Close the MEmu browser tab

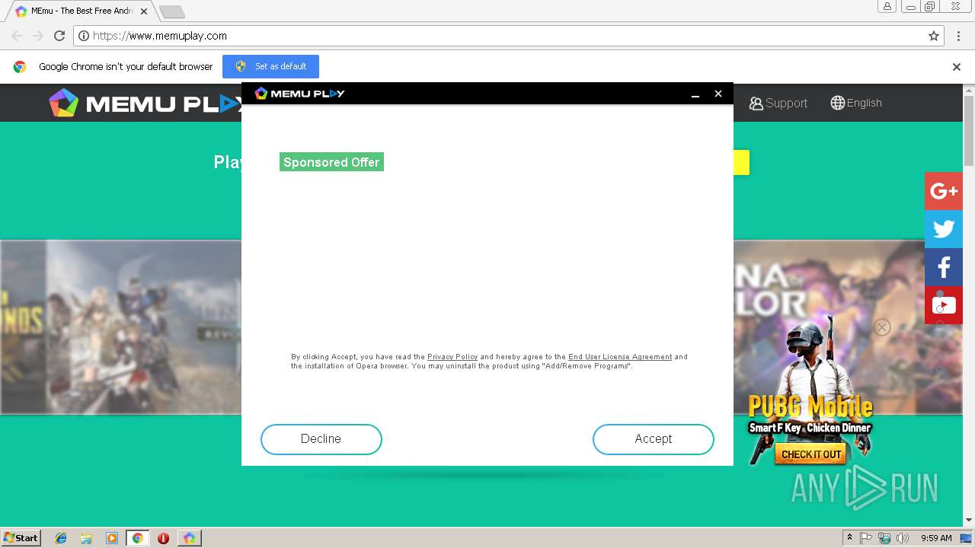(x=144, y=11)
